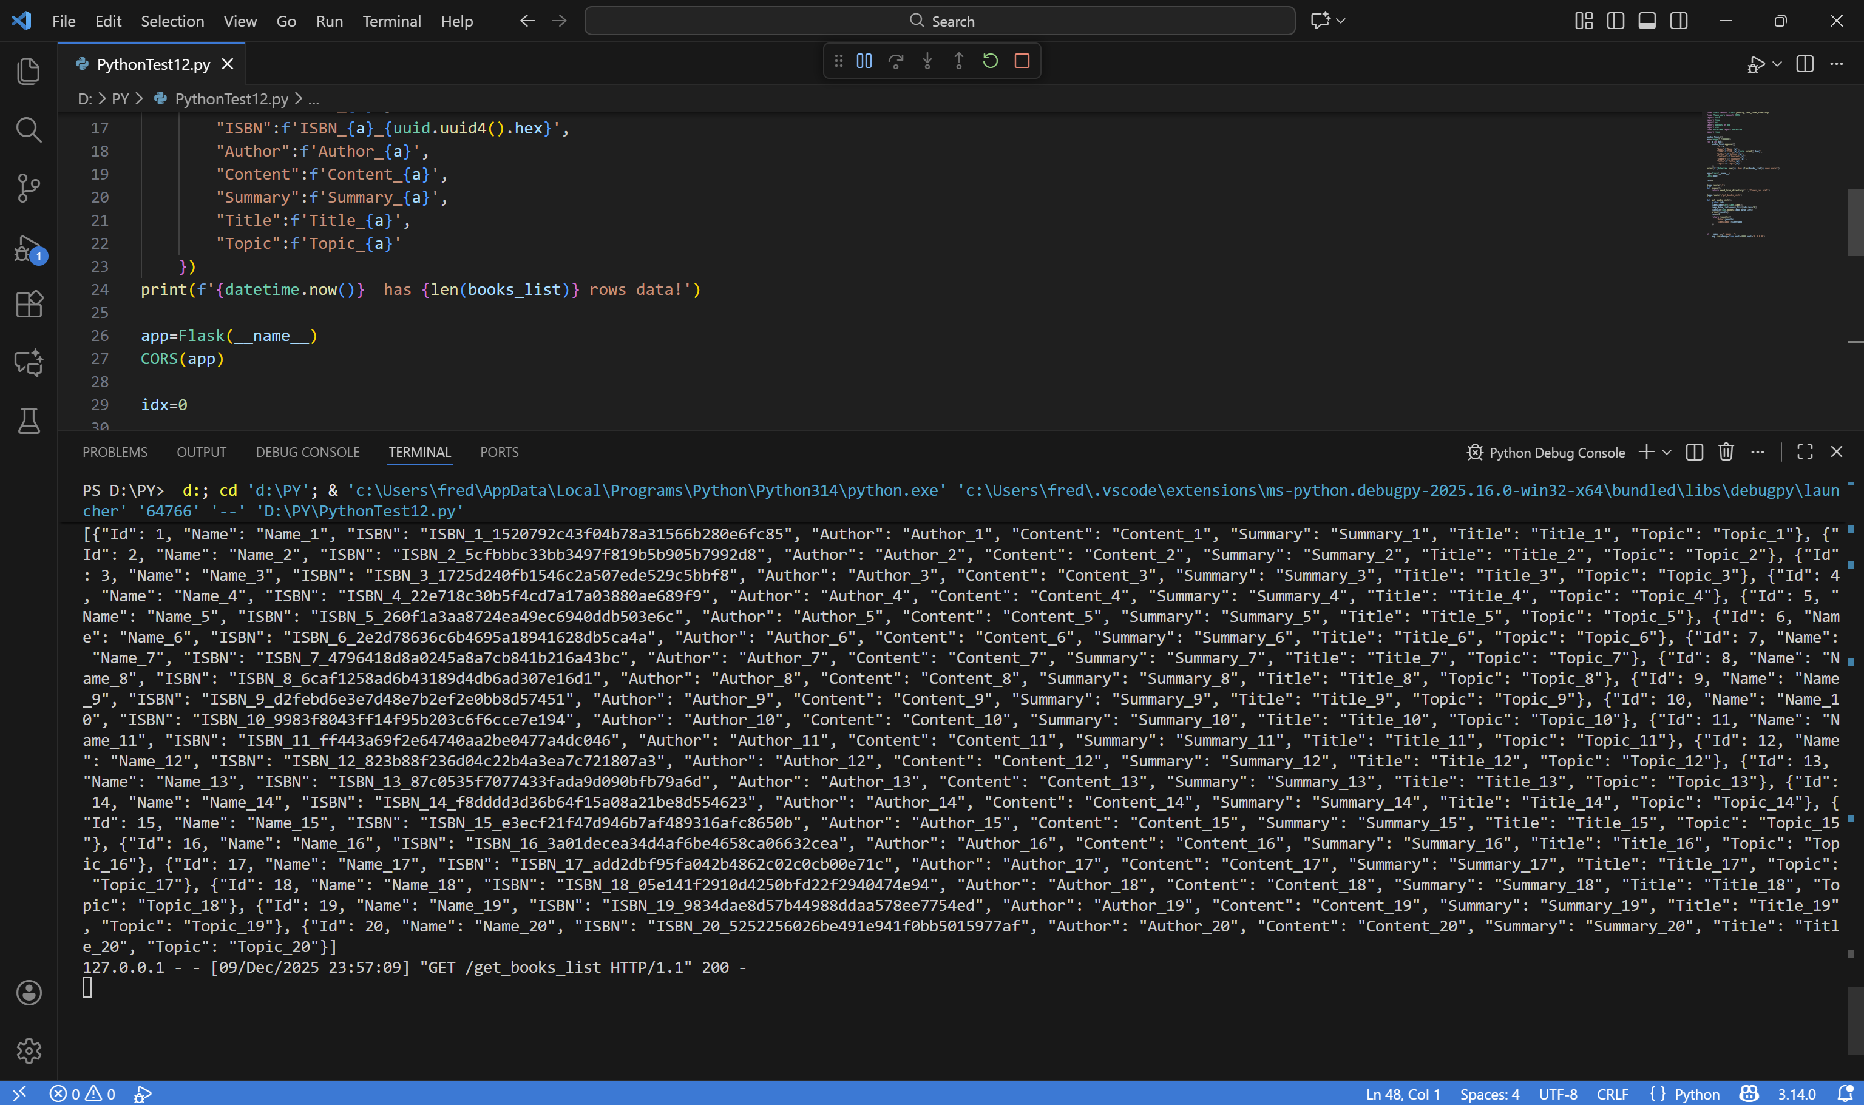Click the CRLF end-of-line indicator
The image size is (1864, 1105).
[1612, 1094]
